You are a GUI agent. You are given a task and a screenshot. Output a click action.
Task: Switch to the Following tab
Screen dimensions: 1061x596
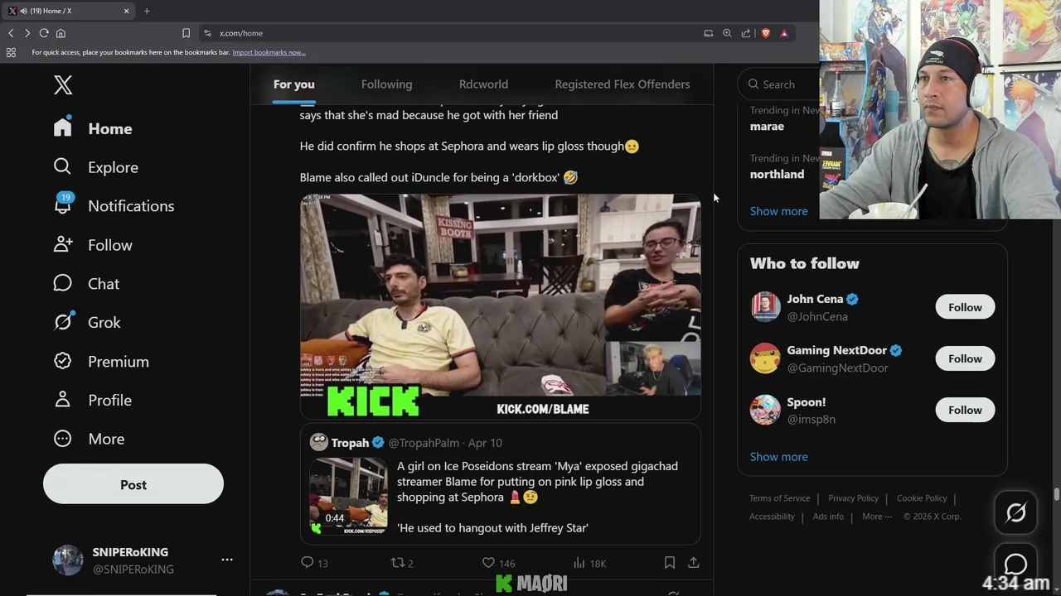(x=386, y=84)
